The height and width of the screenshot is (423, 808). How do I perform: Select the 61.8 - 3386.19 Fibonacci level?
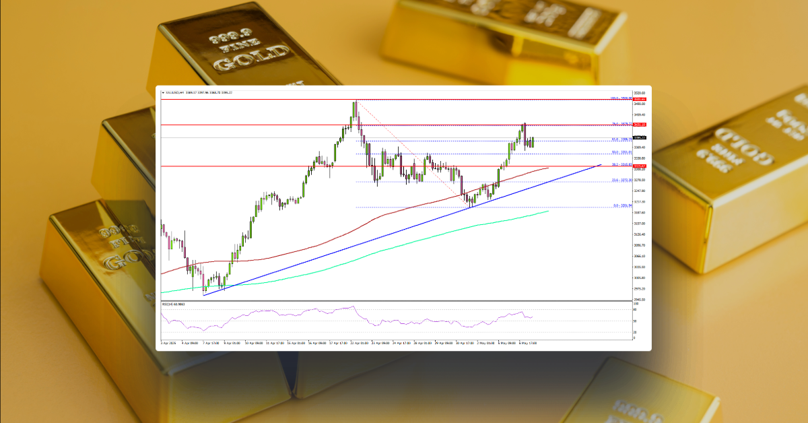(x=618, y=139)
